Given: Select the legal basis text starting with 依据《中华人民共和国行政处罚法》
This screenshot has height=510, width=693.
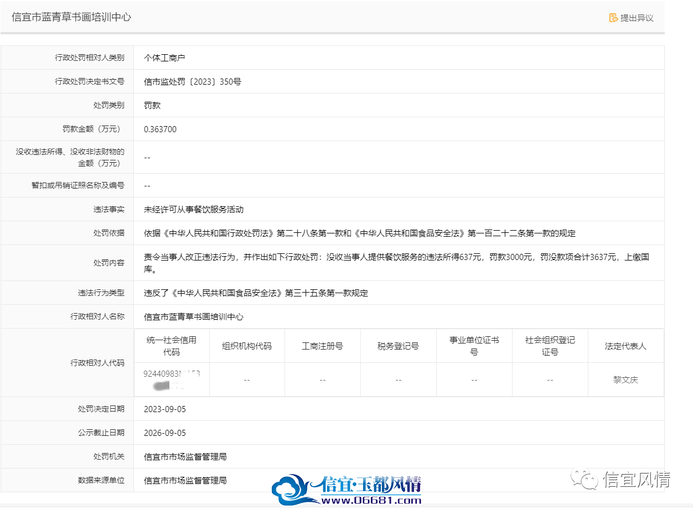Looking at the screenshot, I should point(360,233).
